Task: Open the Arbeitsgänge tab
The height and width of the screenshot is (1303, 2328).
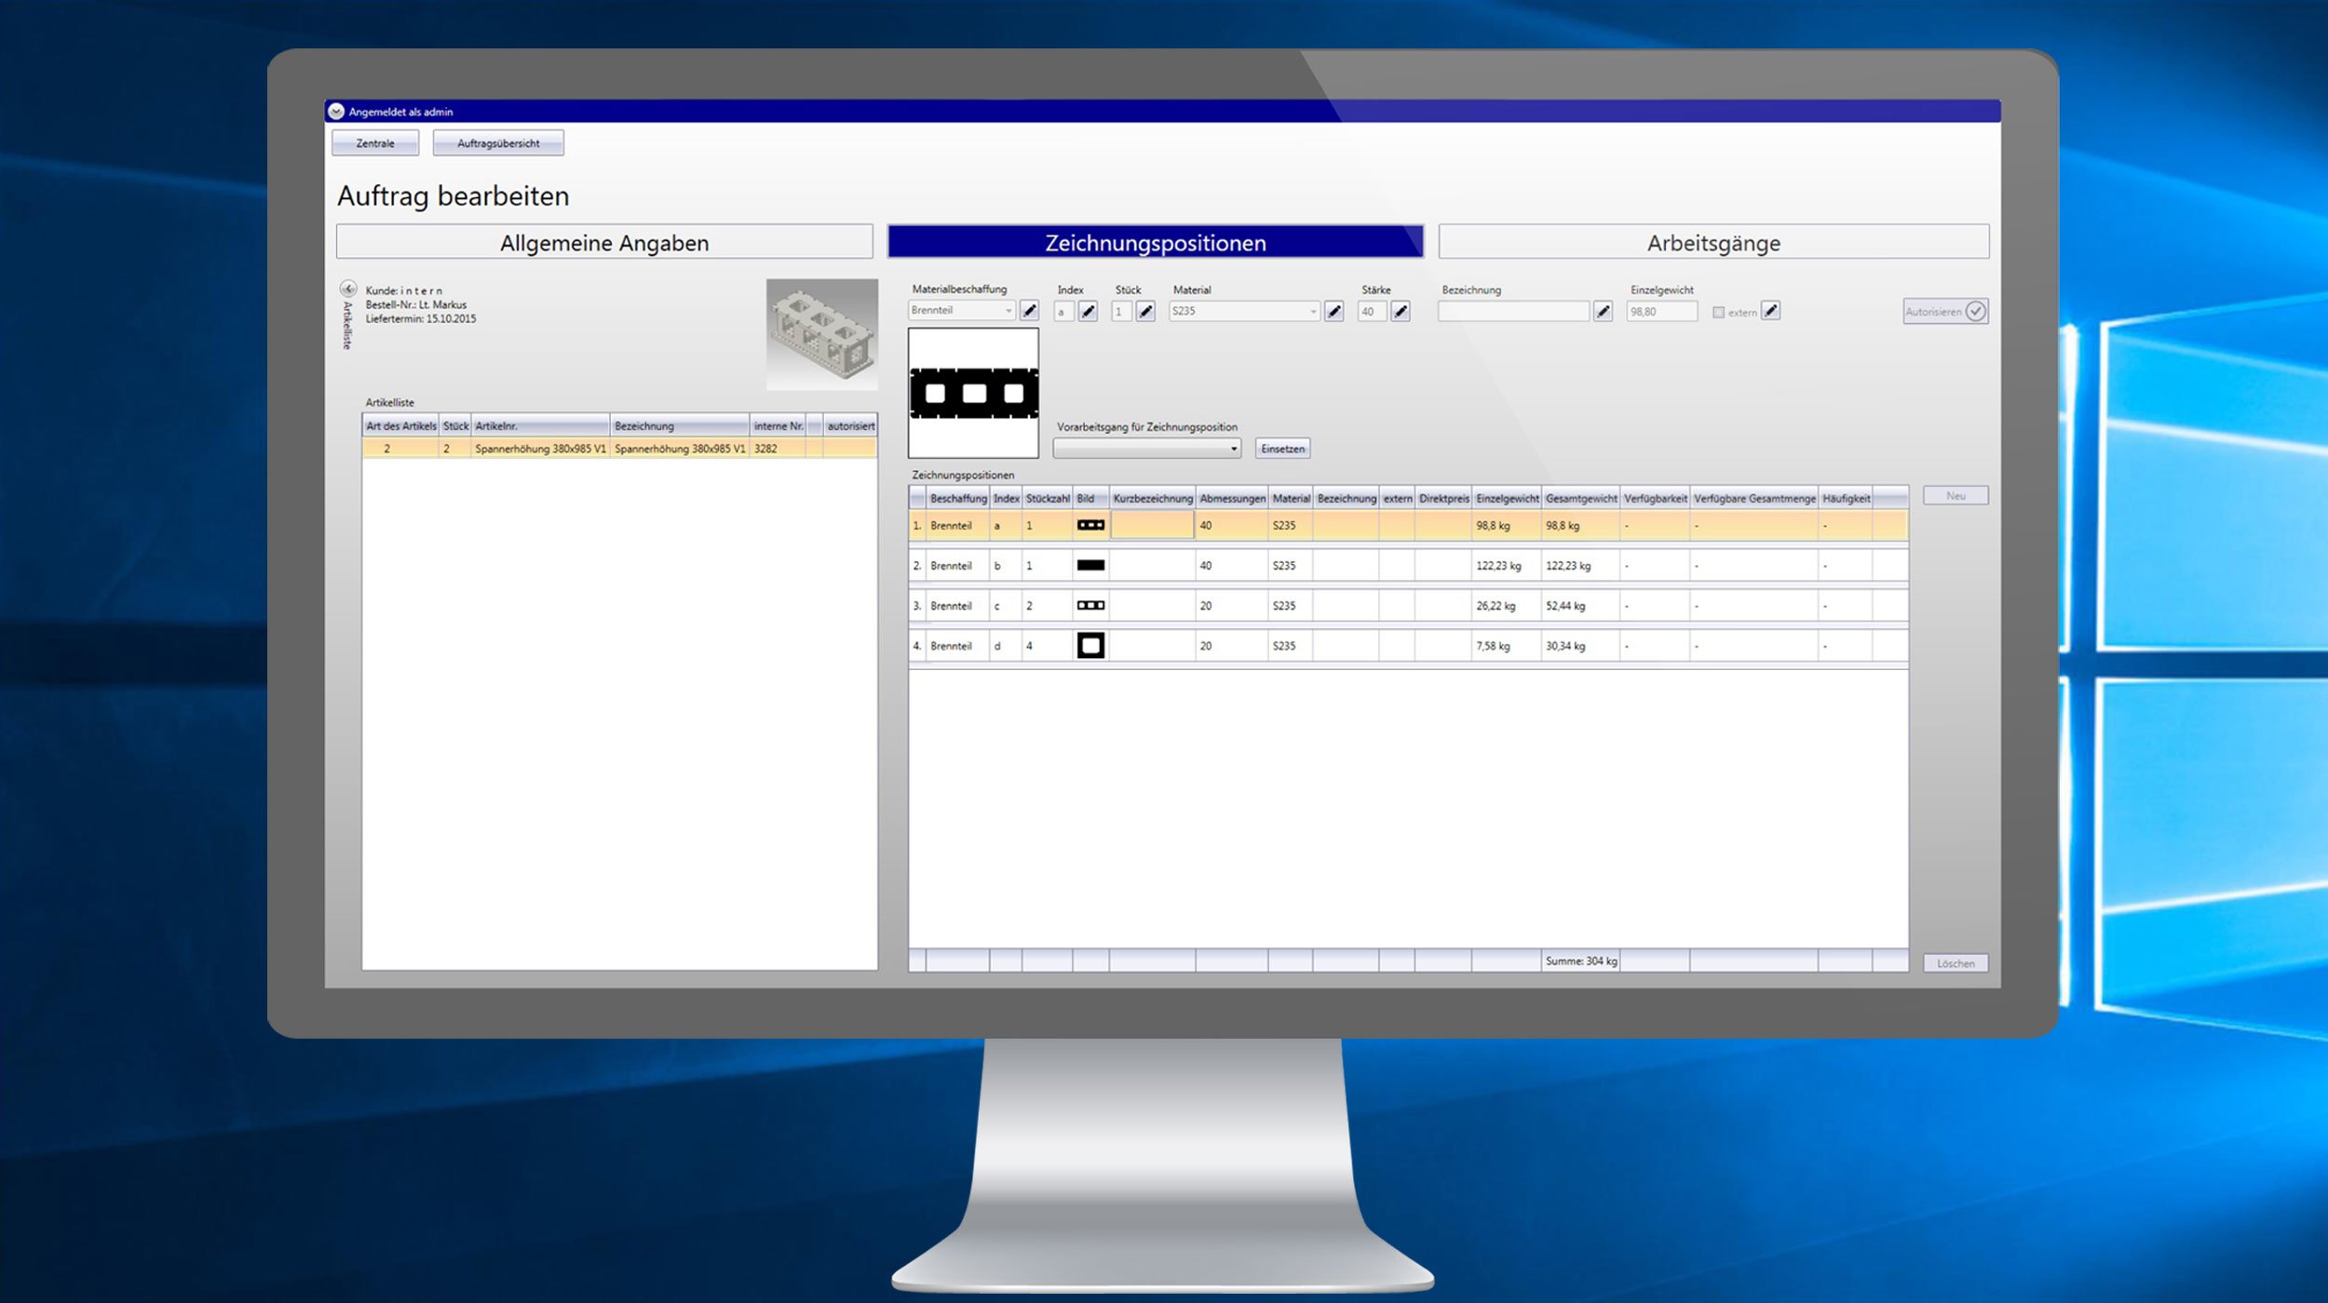Action: click(1712, 242)
